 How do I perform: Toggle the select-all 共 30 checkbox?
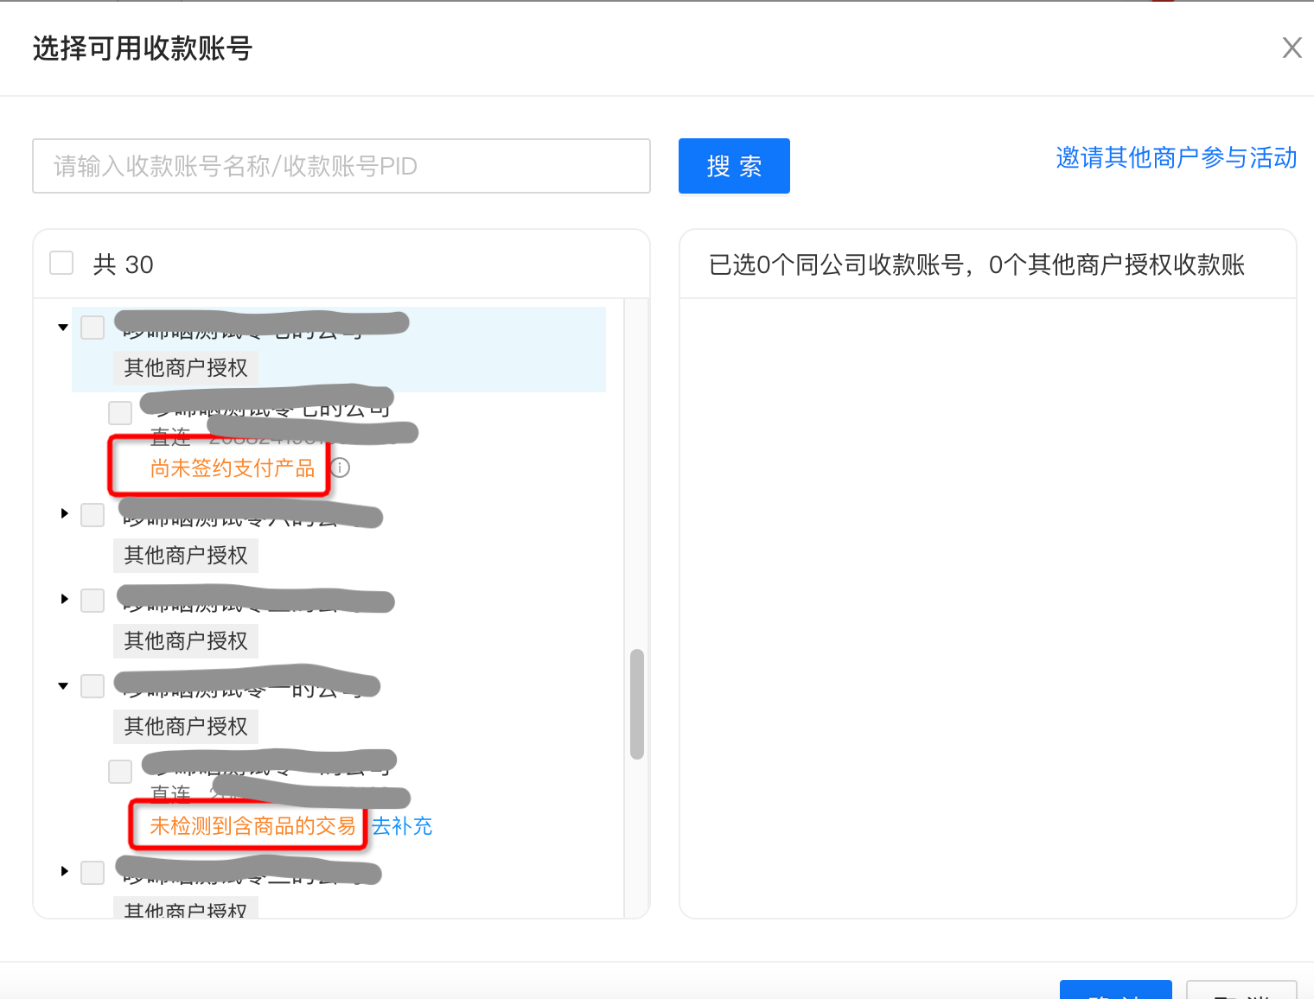61,263
